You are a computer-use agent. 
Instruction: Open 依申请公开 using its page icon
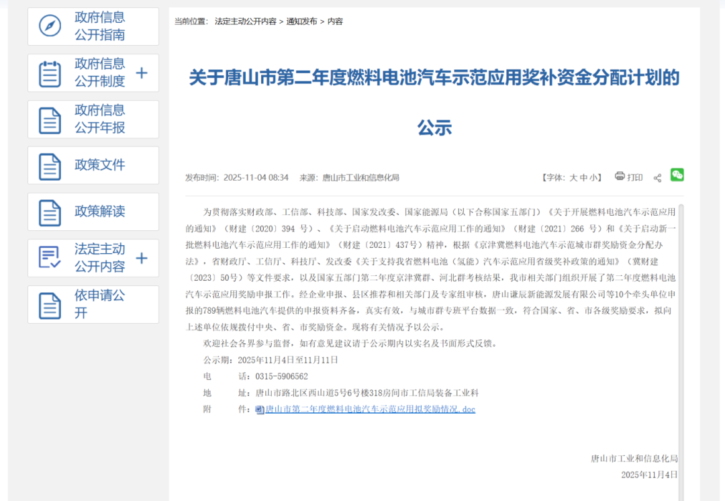[x=49, y=304]
